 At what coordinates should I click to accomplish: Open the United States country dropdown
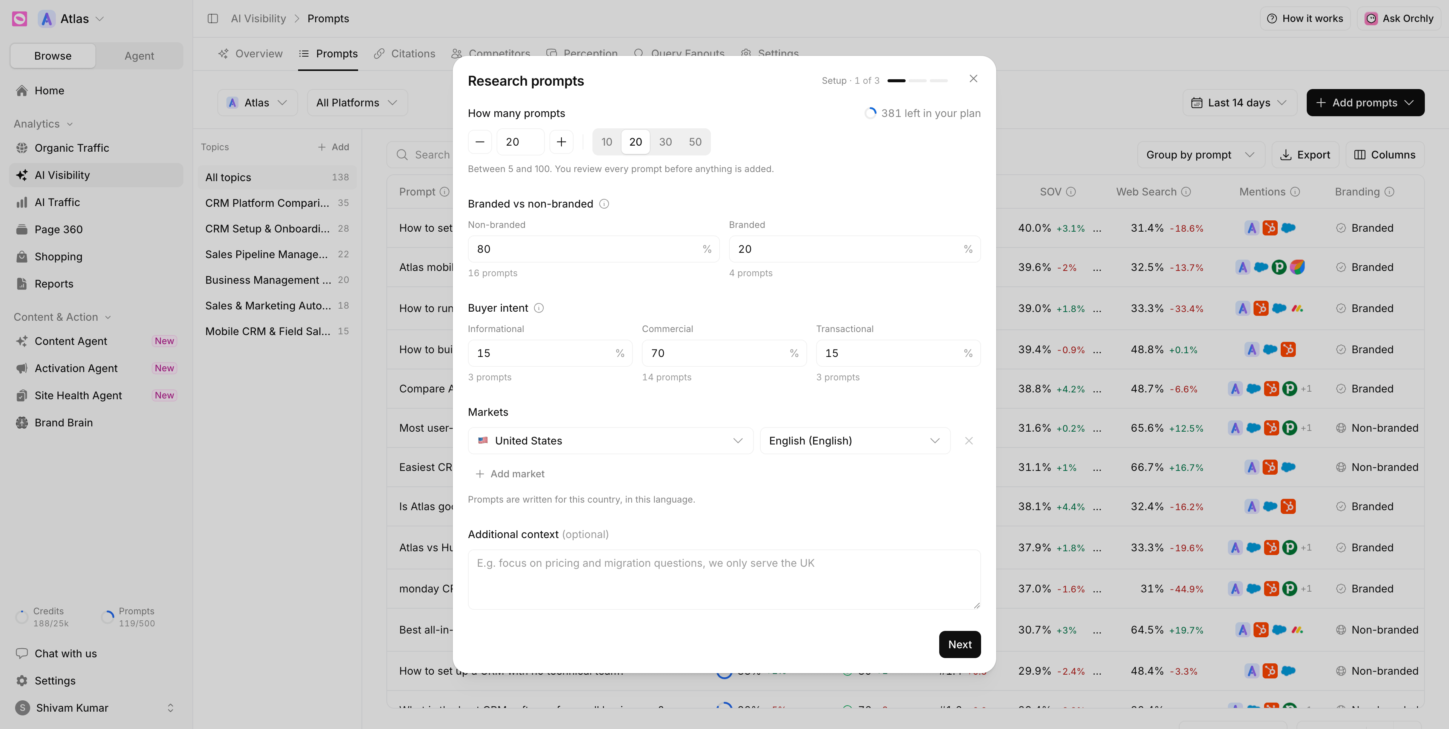610,441
